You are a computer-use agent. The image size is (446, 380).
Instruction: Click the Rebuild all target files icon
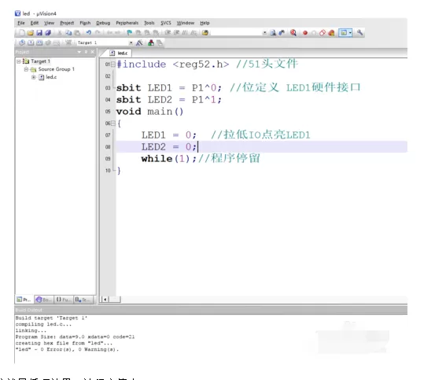pos(39,42)
